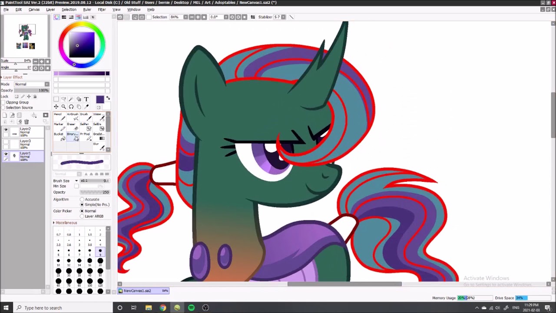Open the File menu

(6, 10)
